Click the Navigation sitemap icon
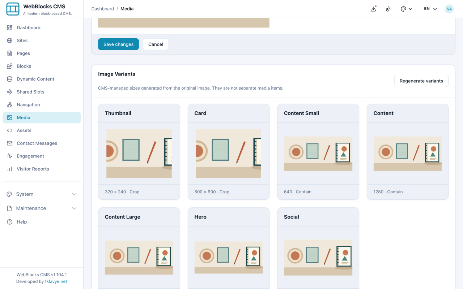Screen dimensions: 463x289 click(x=10, y=105)
